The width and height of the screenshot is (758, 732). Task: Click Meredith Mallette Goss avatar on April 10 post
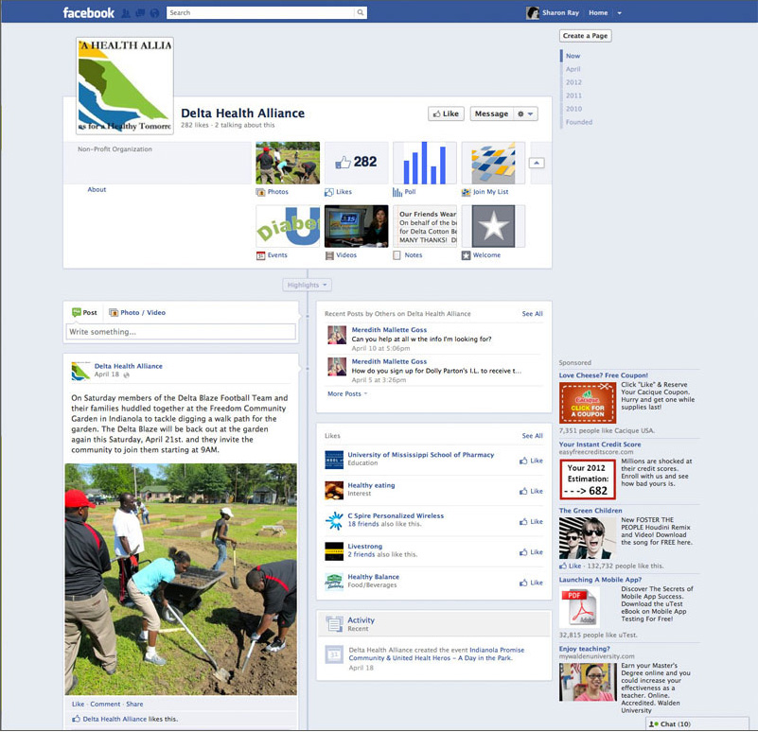pos(337,335)
